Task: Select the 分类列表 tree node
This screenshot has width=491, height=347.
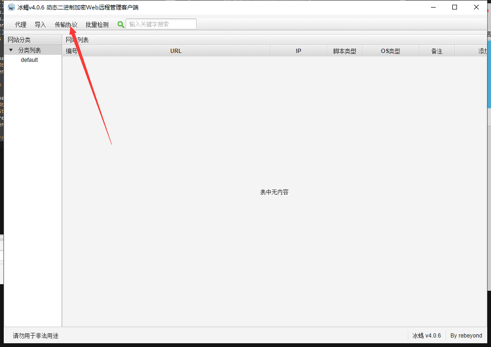Action: [x=29, y=50]
